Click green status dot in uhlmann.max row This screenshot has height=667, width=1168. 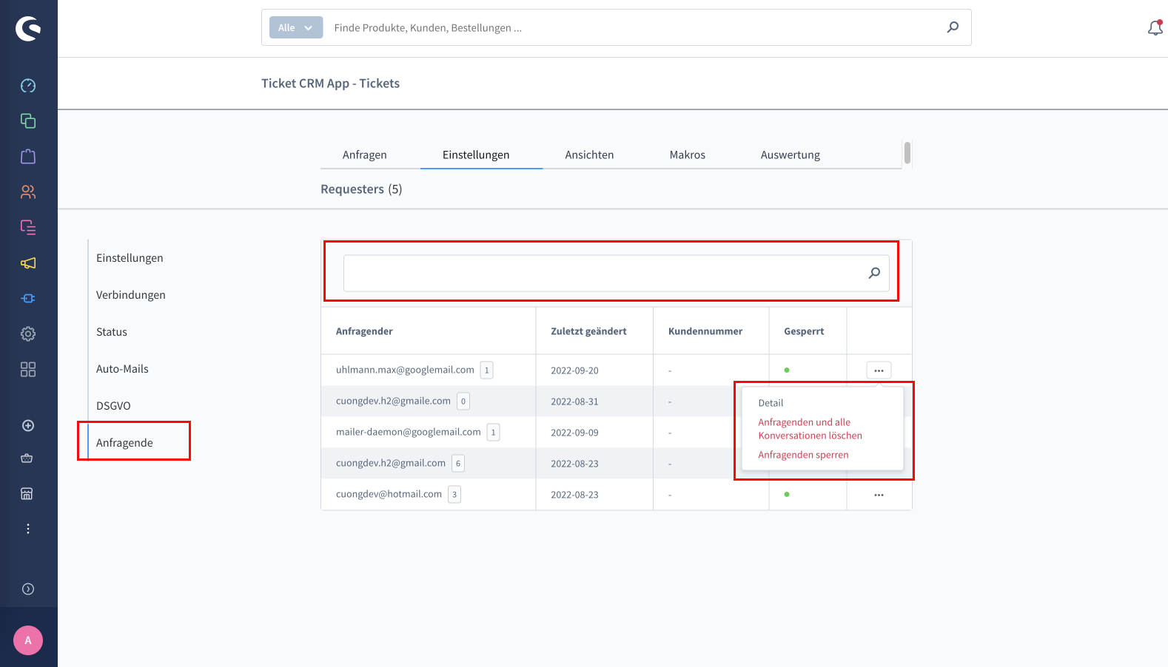[787, 370]
